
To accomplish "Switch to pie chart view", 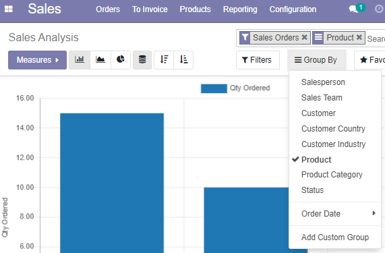I will pos(121,59).
